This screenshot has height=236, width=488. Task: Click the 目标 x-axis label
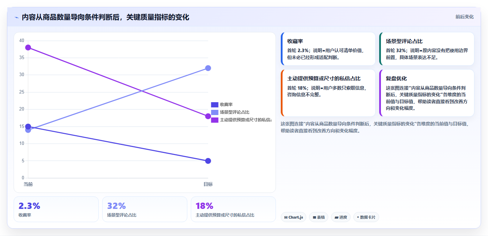208,184
